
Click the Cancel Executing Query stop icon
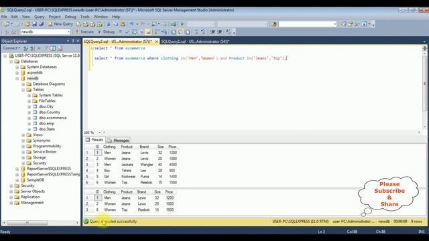[x=121, y=31]
